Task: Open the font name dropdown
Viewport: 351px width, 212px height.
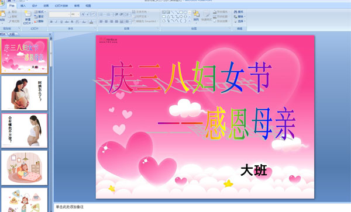Action: click(x=60, y=14)
